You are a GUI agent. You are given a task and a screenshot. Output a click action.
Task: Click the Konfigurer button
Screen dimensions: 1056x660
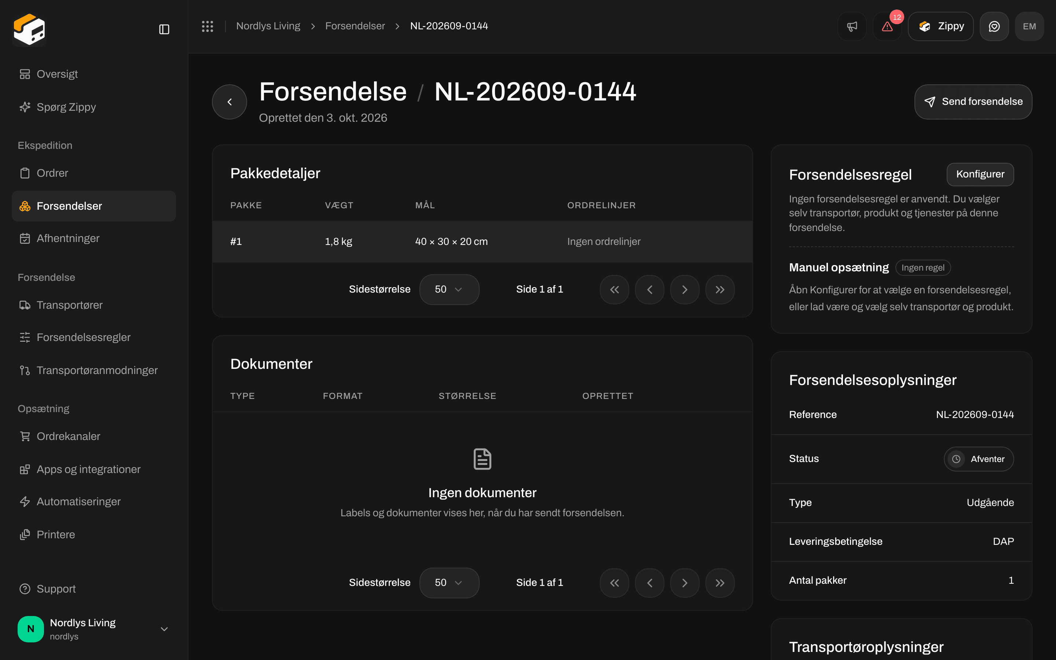[980, 174]
